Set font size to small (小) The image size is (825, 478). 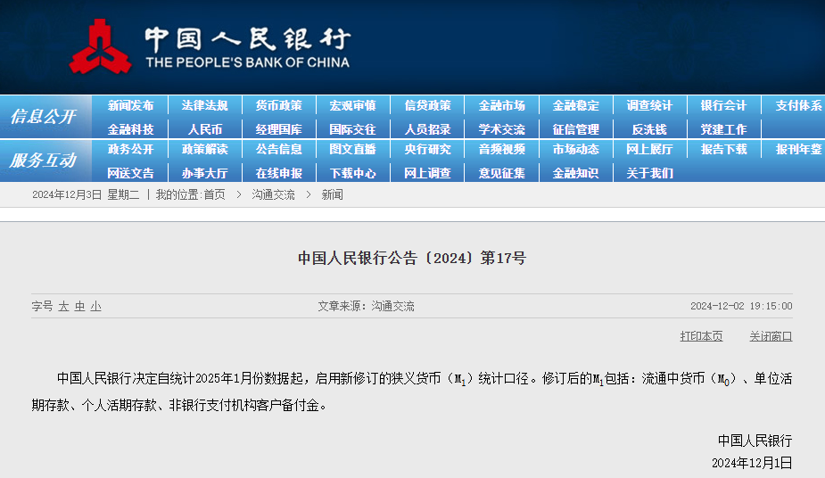click(x=95, y=306)
